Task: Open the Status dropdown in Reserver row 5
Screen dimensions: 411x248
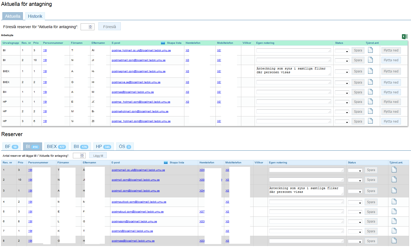Action: point(355,212)
